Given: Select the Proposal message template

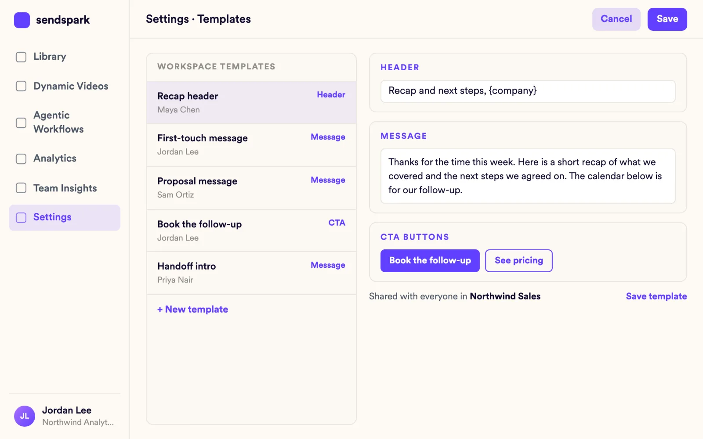Looking at the screenshot, I should 251,188.
